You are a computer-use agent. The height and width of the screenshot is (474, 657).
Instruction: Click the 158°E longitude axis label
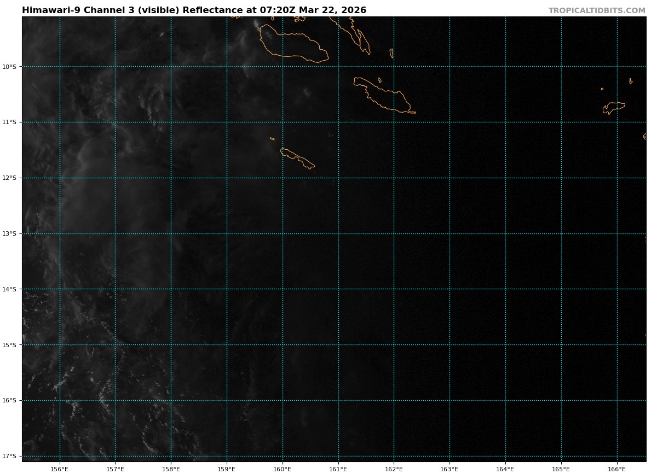coord(171,469)
